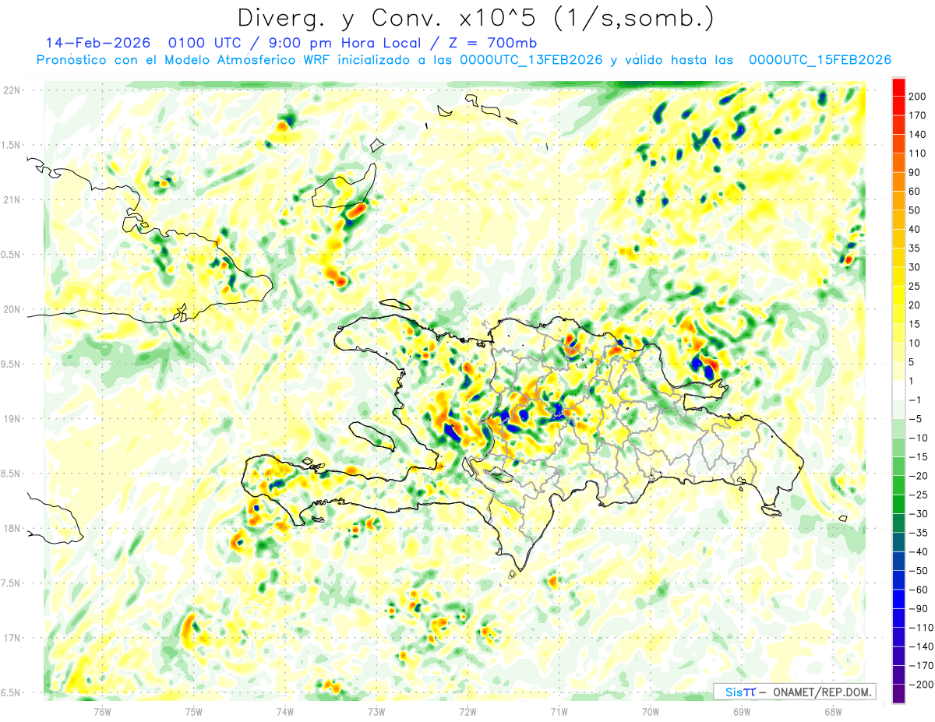
Task: Click the positive '15' colorbar value
Action: coord(916,324)
